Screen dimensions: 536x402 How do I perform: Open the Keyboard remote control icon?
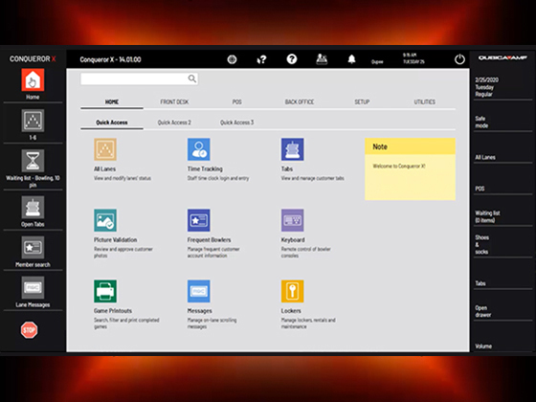(x=292, y=220)
